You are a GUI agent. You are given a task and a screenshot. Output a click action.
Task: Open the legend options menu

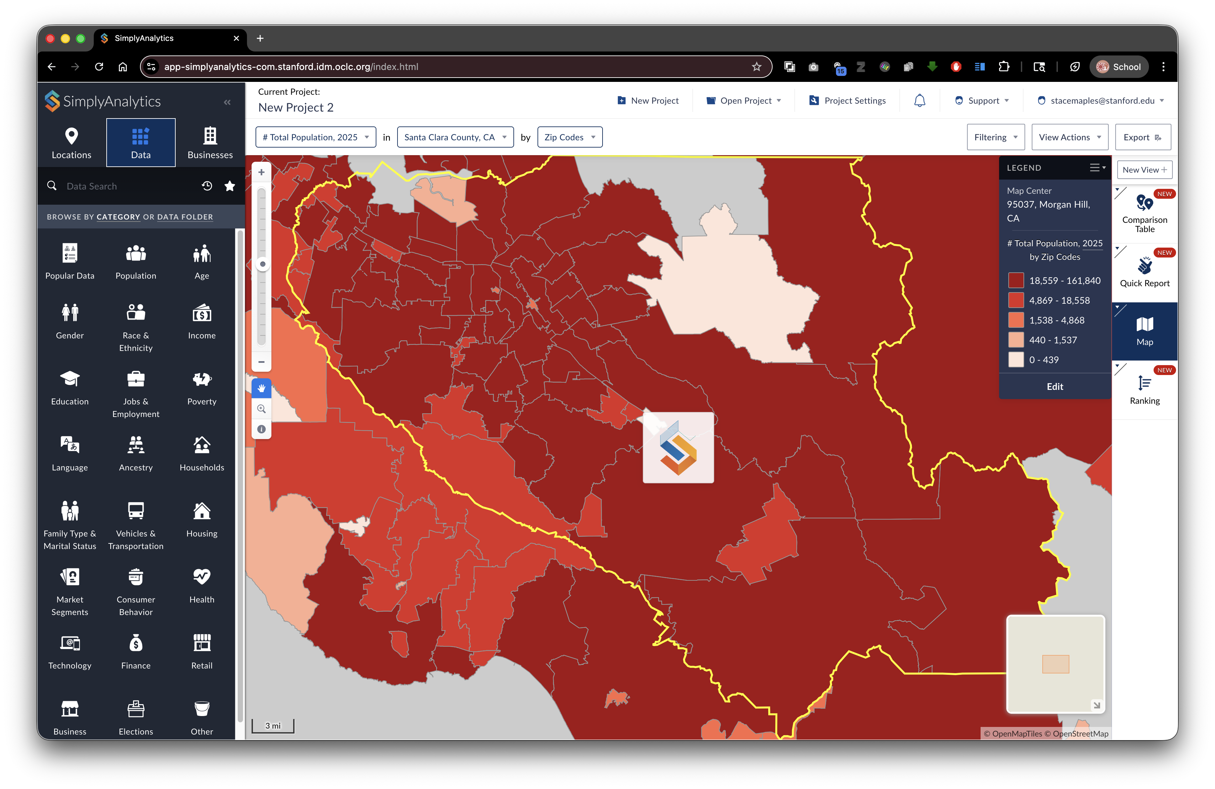click(1097, 168)
